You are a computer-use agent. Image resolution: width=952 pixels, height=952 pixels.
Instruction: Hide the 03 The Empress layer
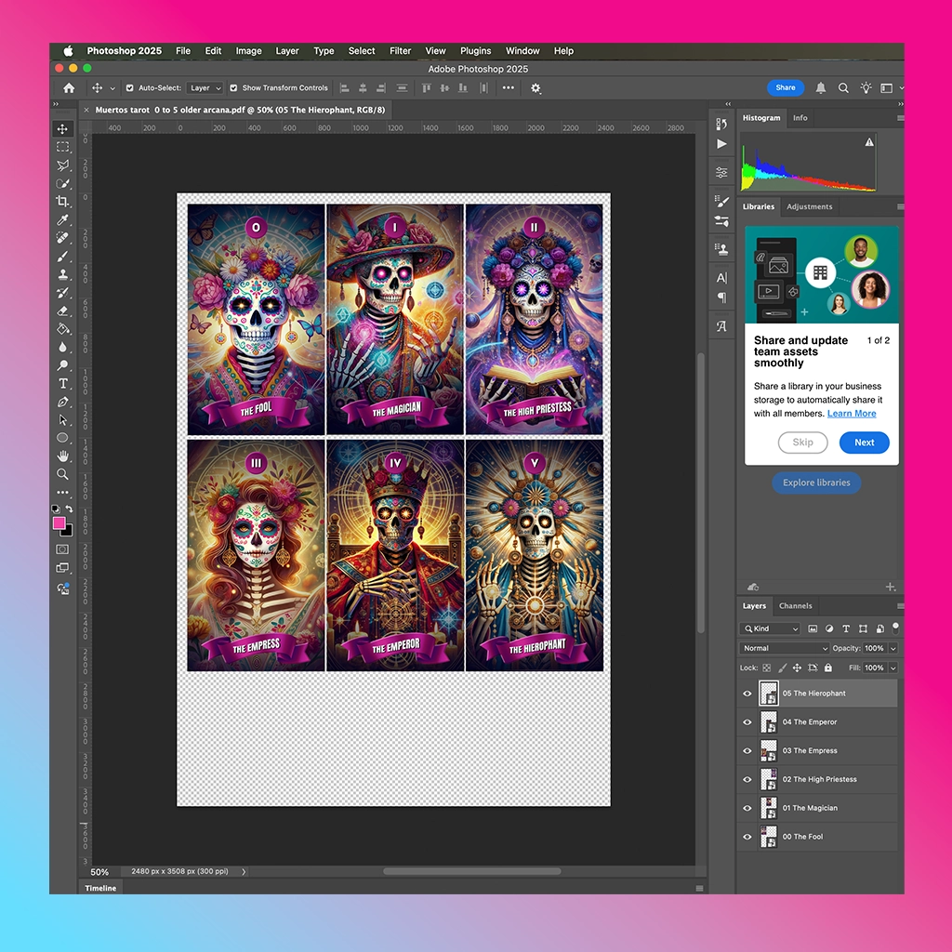tap(747, 751)
